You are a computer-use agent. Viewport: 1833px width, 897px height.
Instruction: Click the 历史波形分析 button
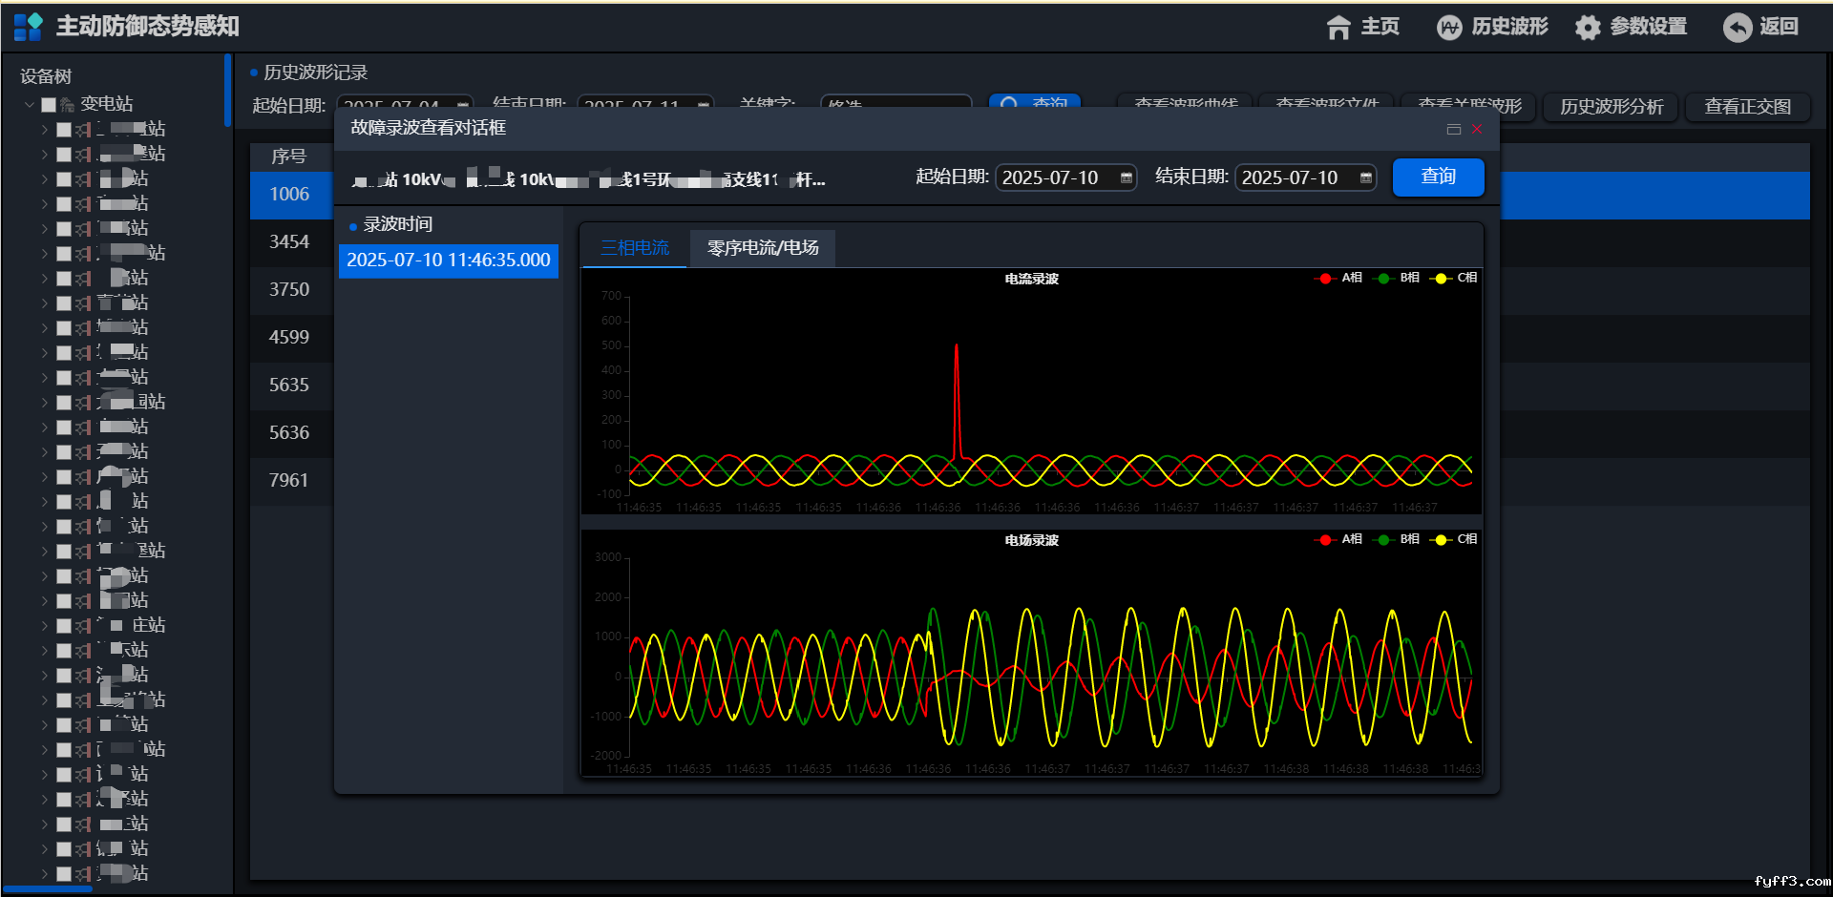(1611, 107)
